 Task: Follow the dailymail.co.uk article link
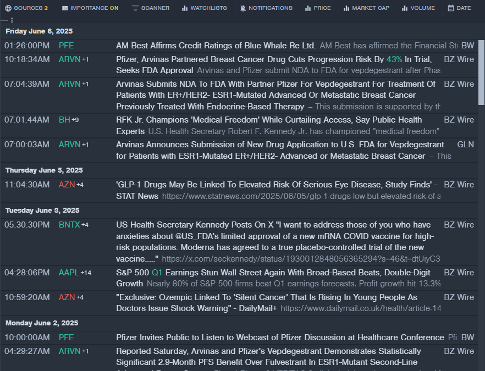pos(361,308)
